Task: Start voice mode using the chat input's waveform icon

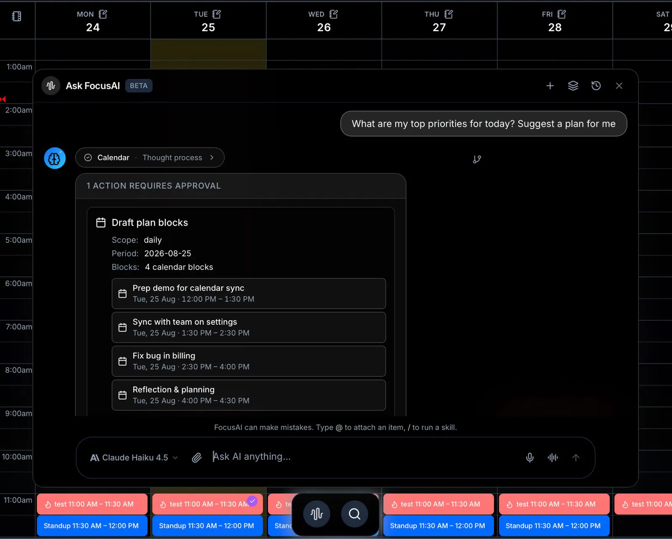Action: coord(553,457)
